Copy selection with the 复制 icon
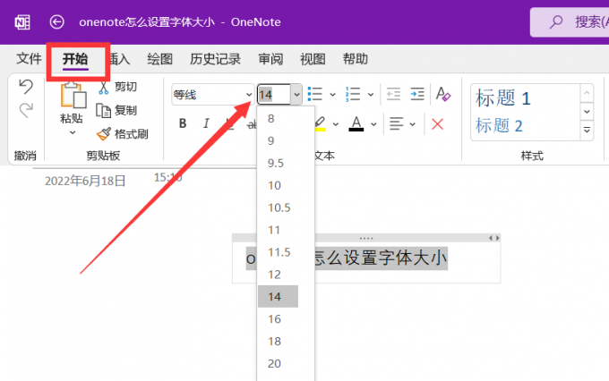Image resolution: width=609 pixels, height=381 pixels. pyautogui.click(x=103, y=111)
